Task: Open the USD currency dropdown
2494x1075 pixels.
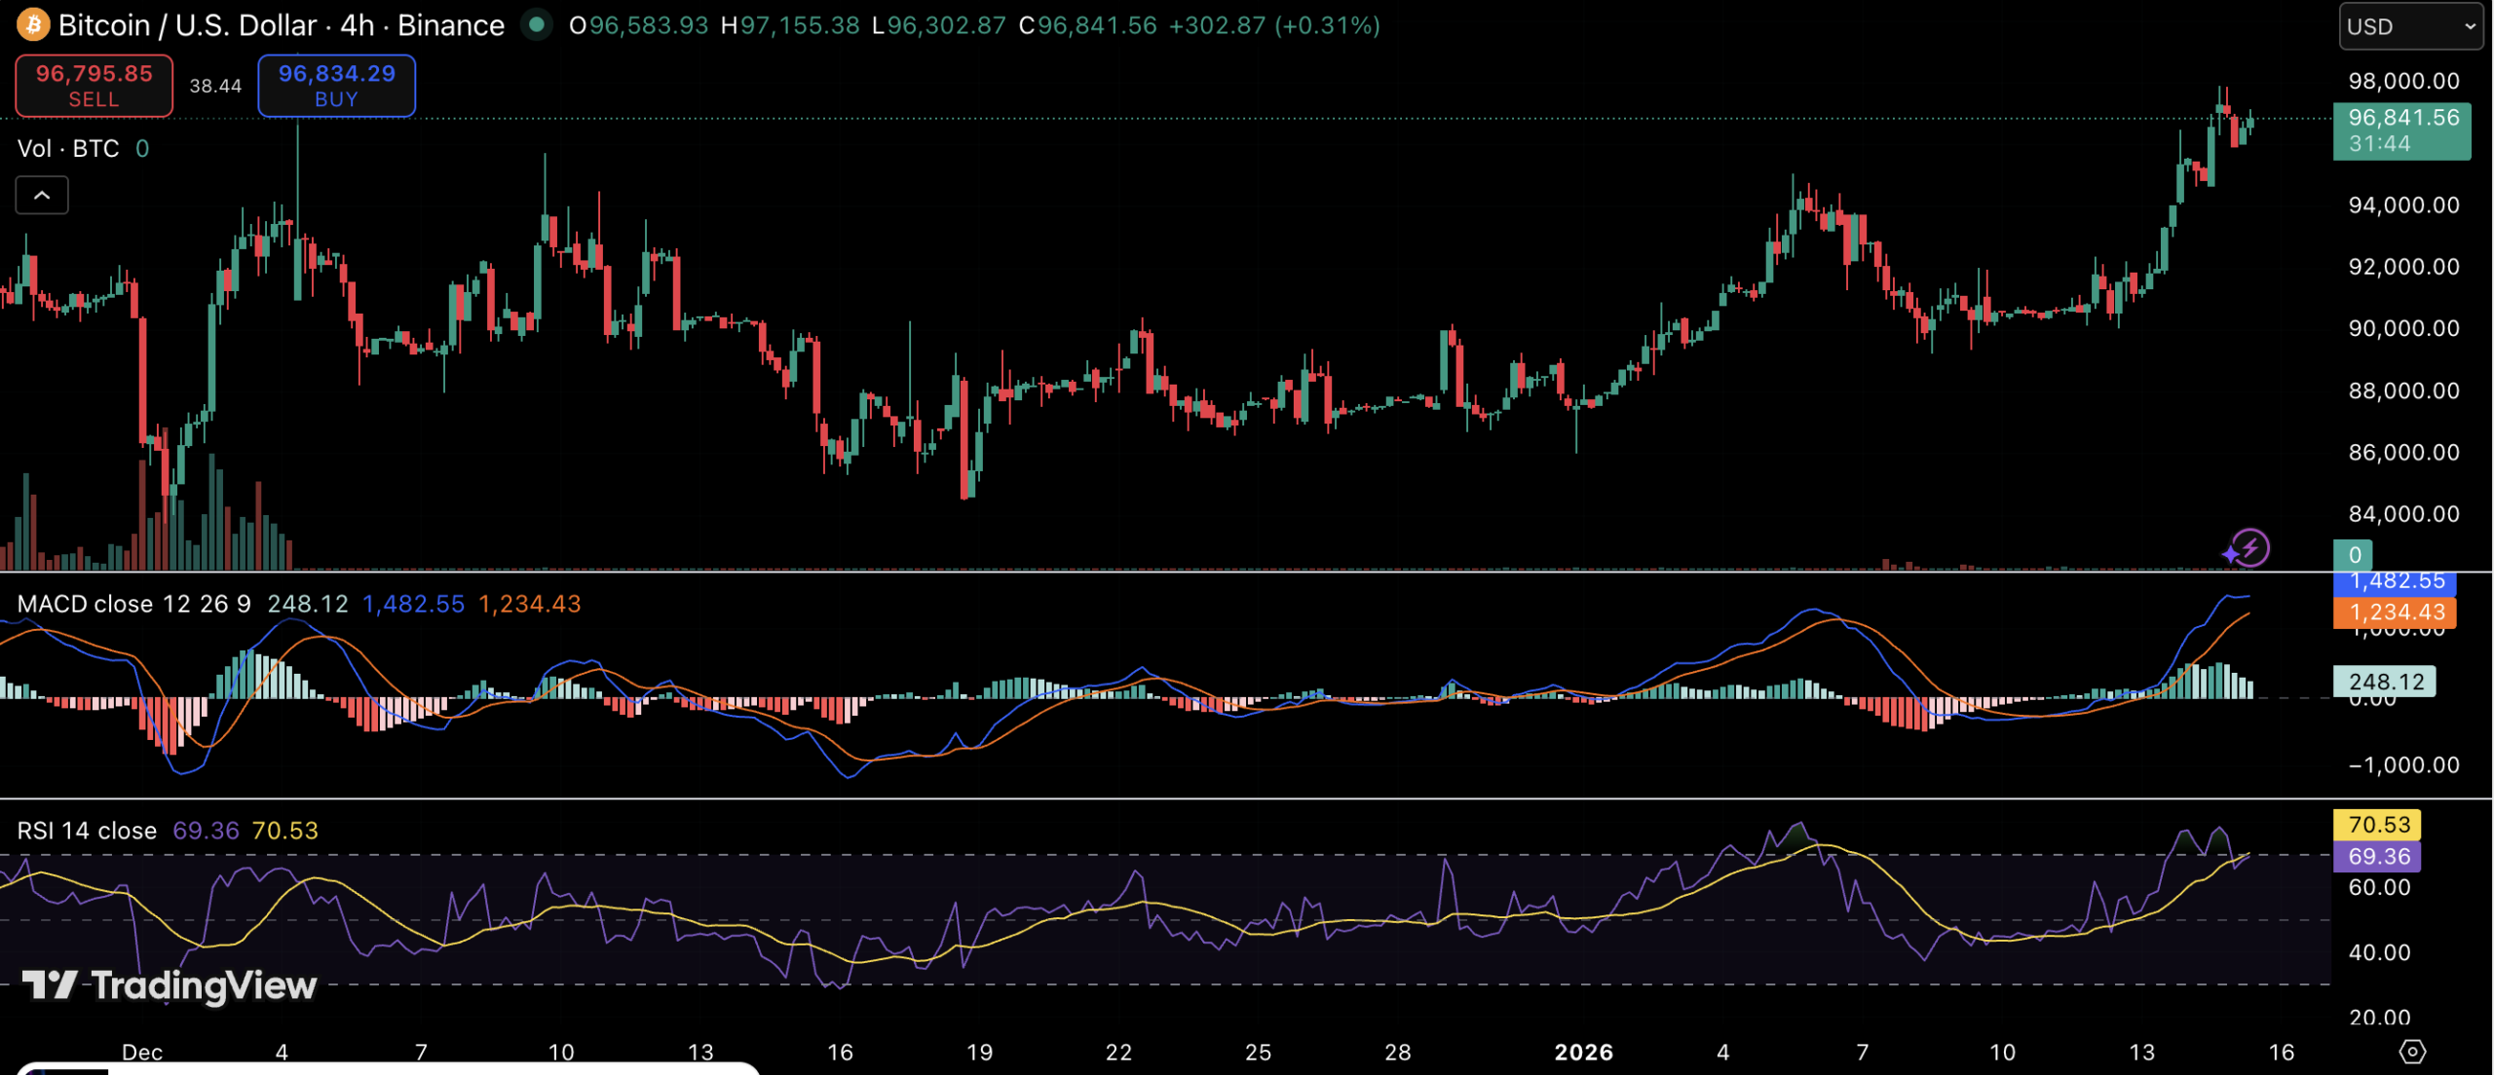Action: tap(2412, 26)
